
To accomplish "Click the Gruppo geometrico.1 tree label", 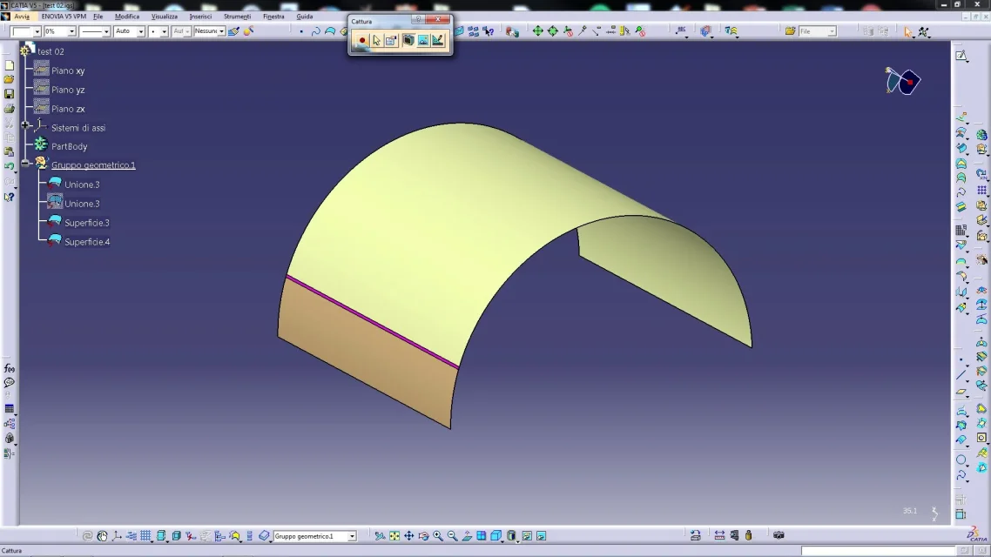I will coord(93,165).
